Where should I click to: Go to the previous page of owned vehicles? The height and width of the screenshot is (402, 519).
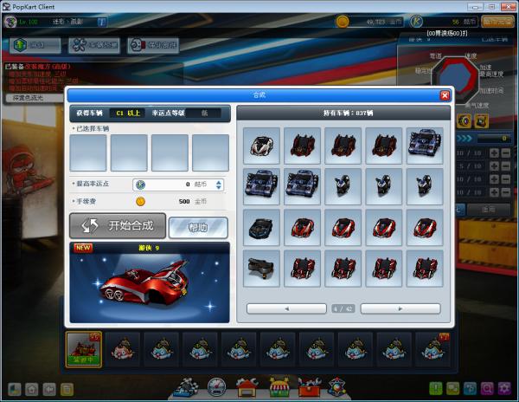tap(286, 308)
